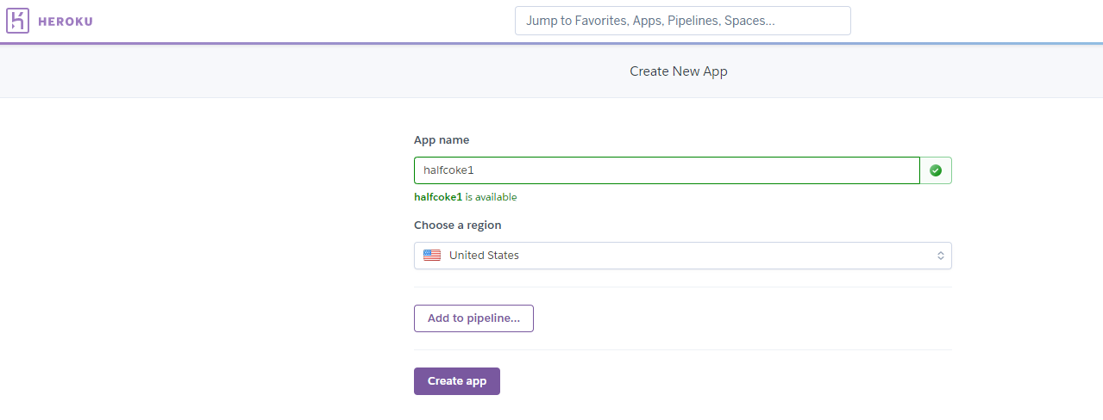Click the green availability checkmark icon
The image size is (1103, 420).
pyautogui.click(x=936, y=170)
